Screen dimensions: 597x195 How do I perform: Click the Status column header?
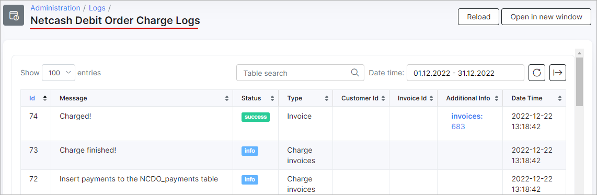(256, 98)
